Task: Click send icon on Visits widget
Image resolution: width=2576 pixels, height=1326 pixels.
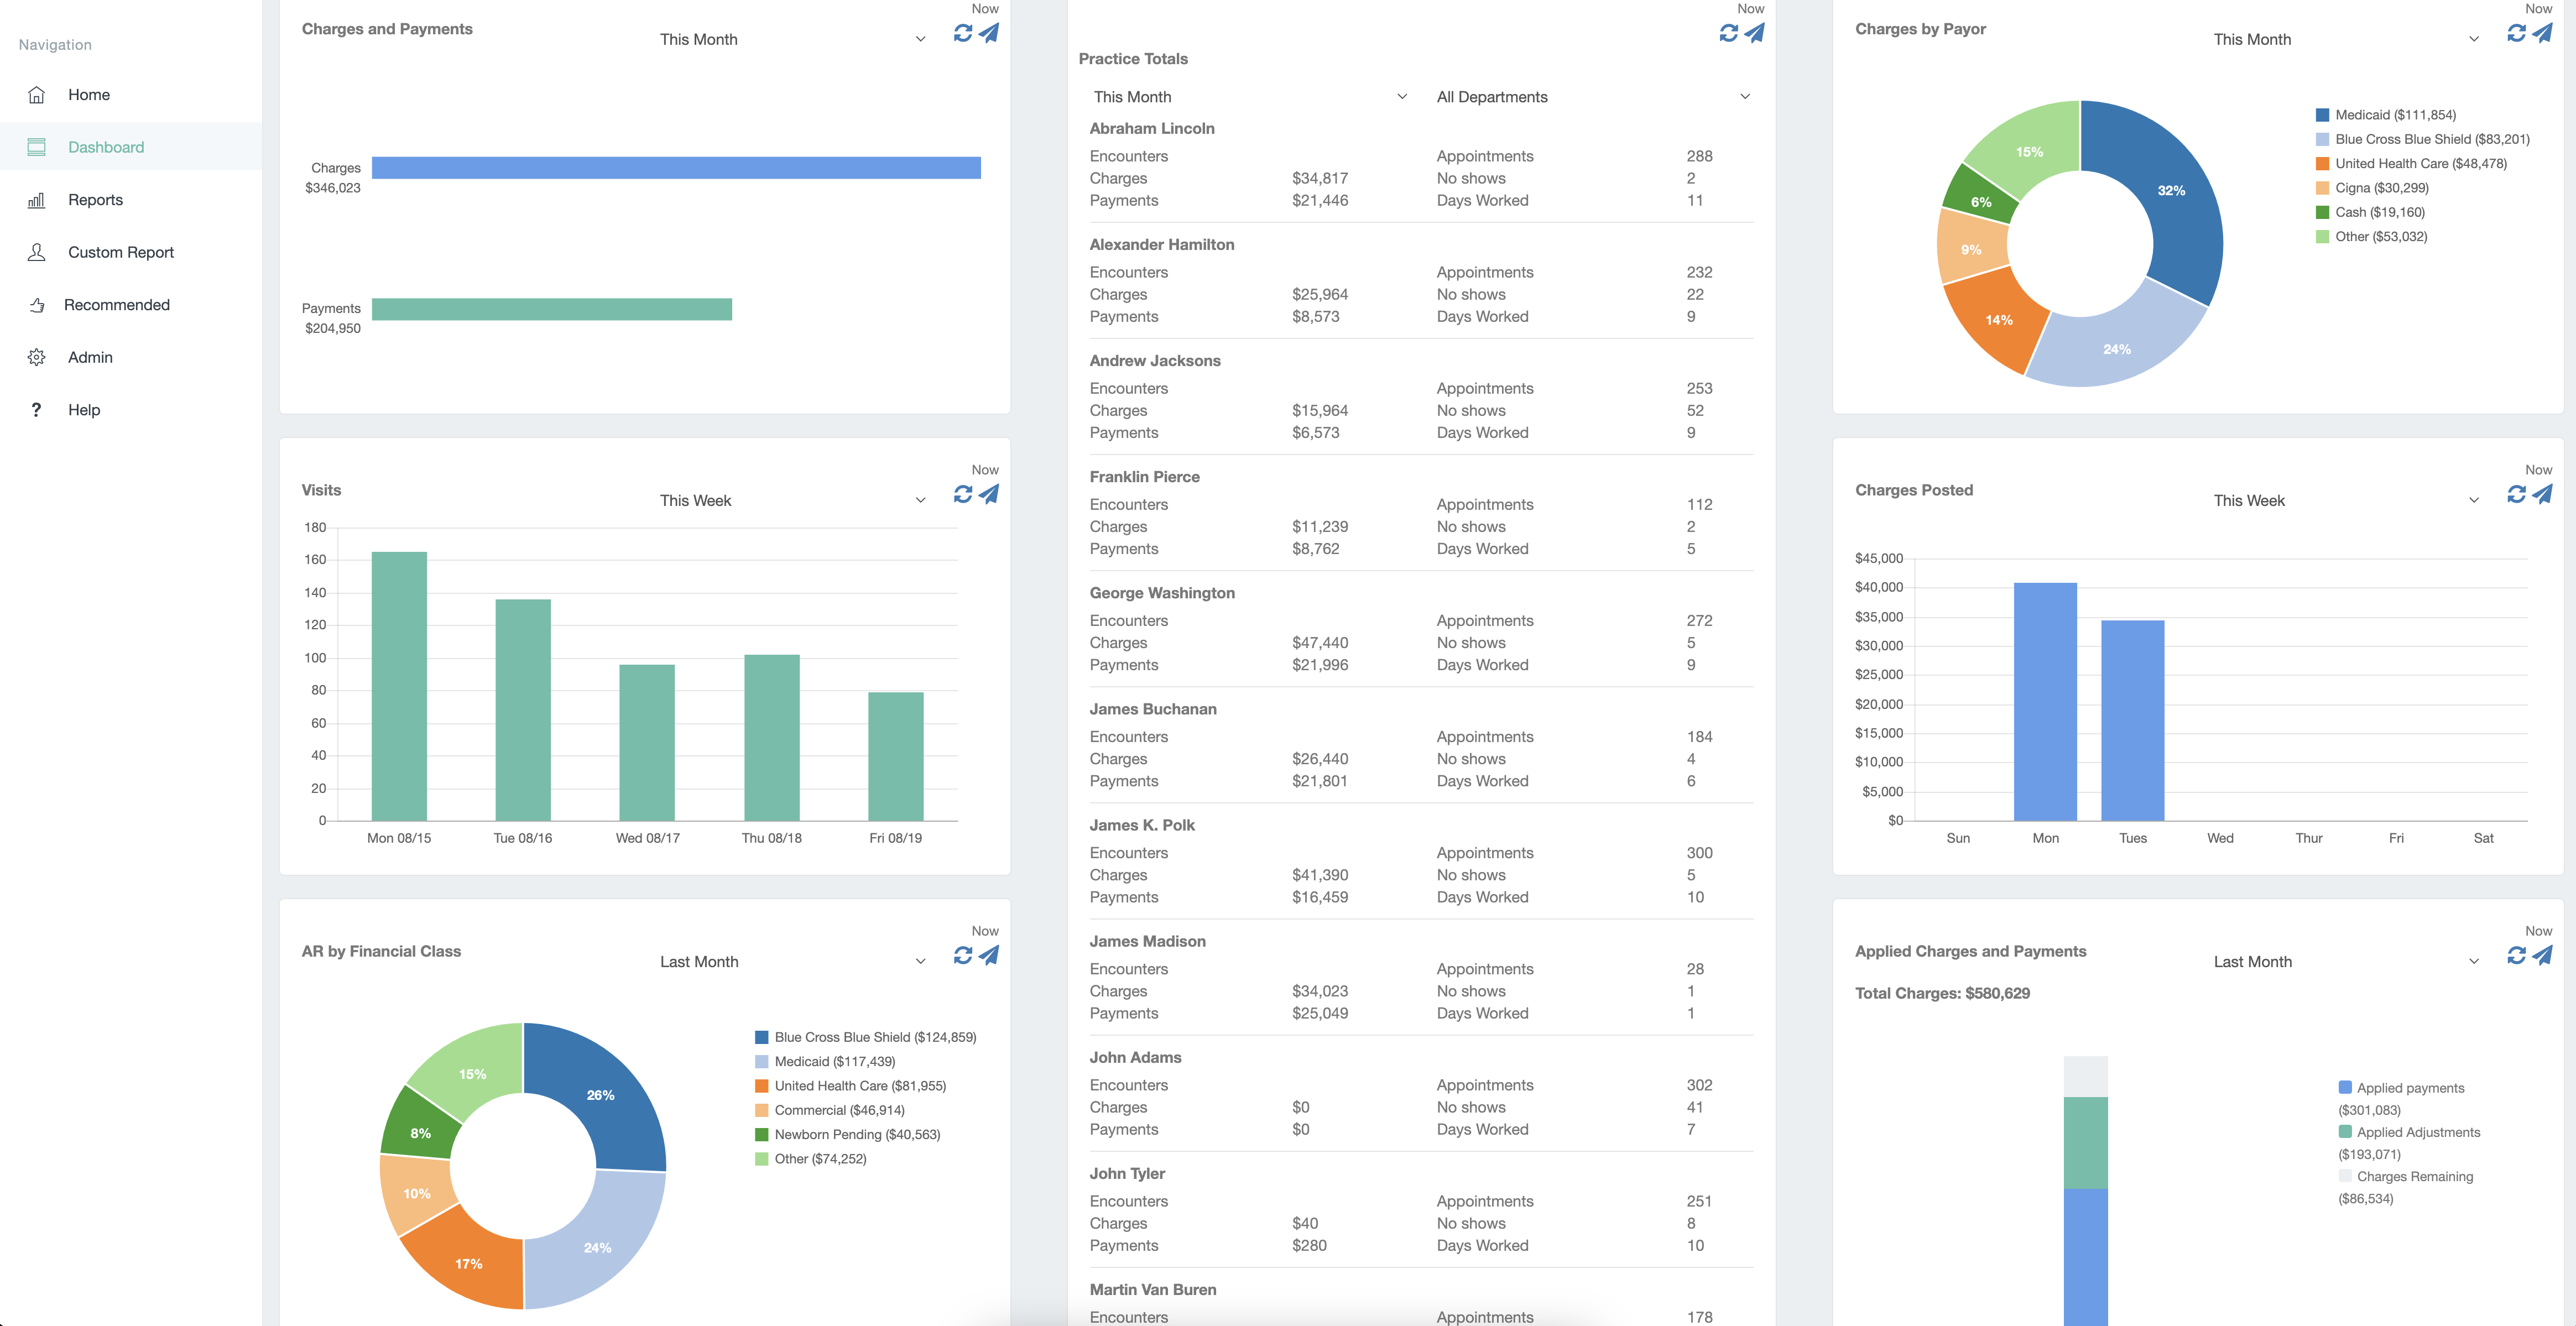Action: [x=989, y=494]
